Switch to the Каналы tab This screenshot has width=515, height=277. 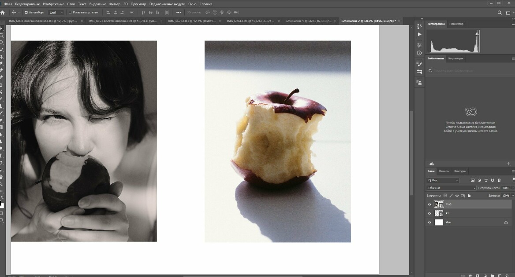click(444, 171)
